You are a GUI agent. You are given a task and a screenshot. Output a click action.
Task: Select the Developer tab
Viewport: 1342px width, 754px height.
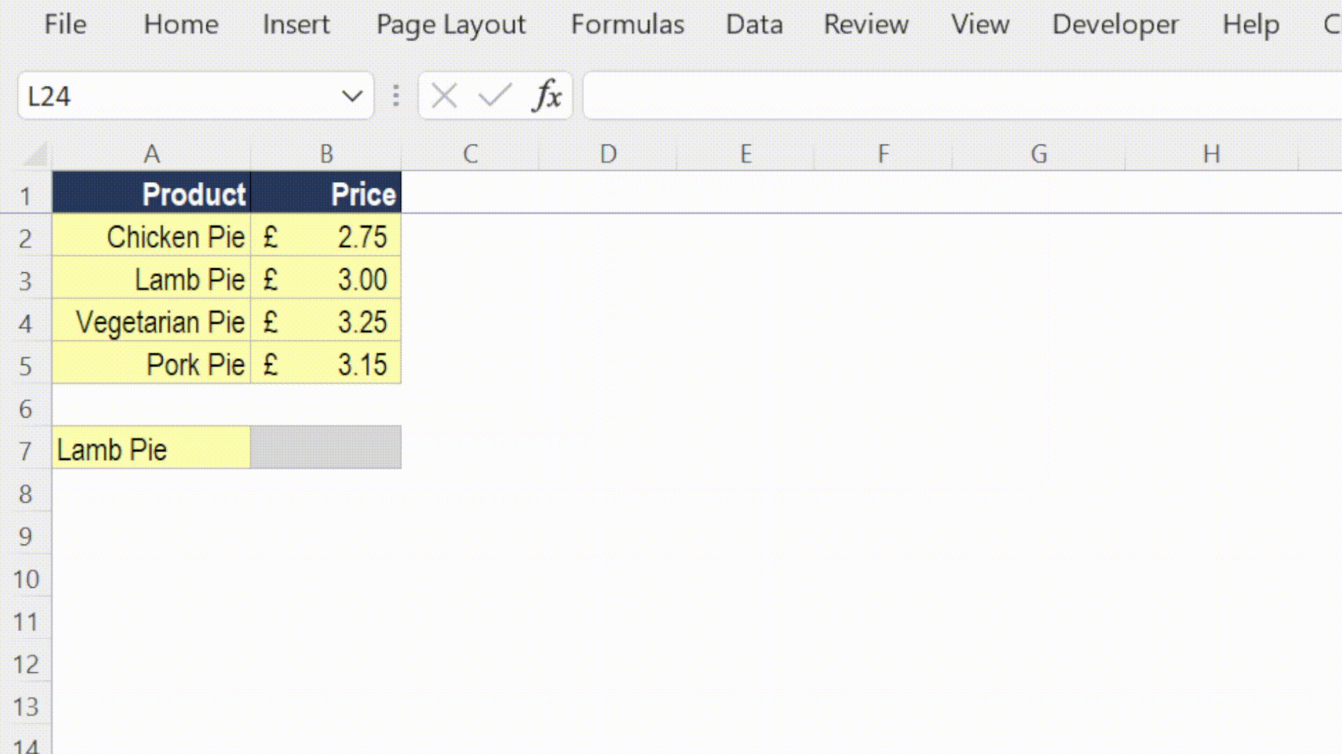(1114, 24)
